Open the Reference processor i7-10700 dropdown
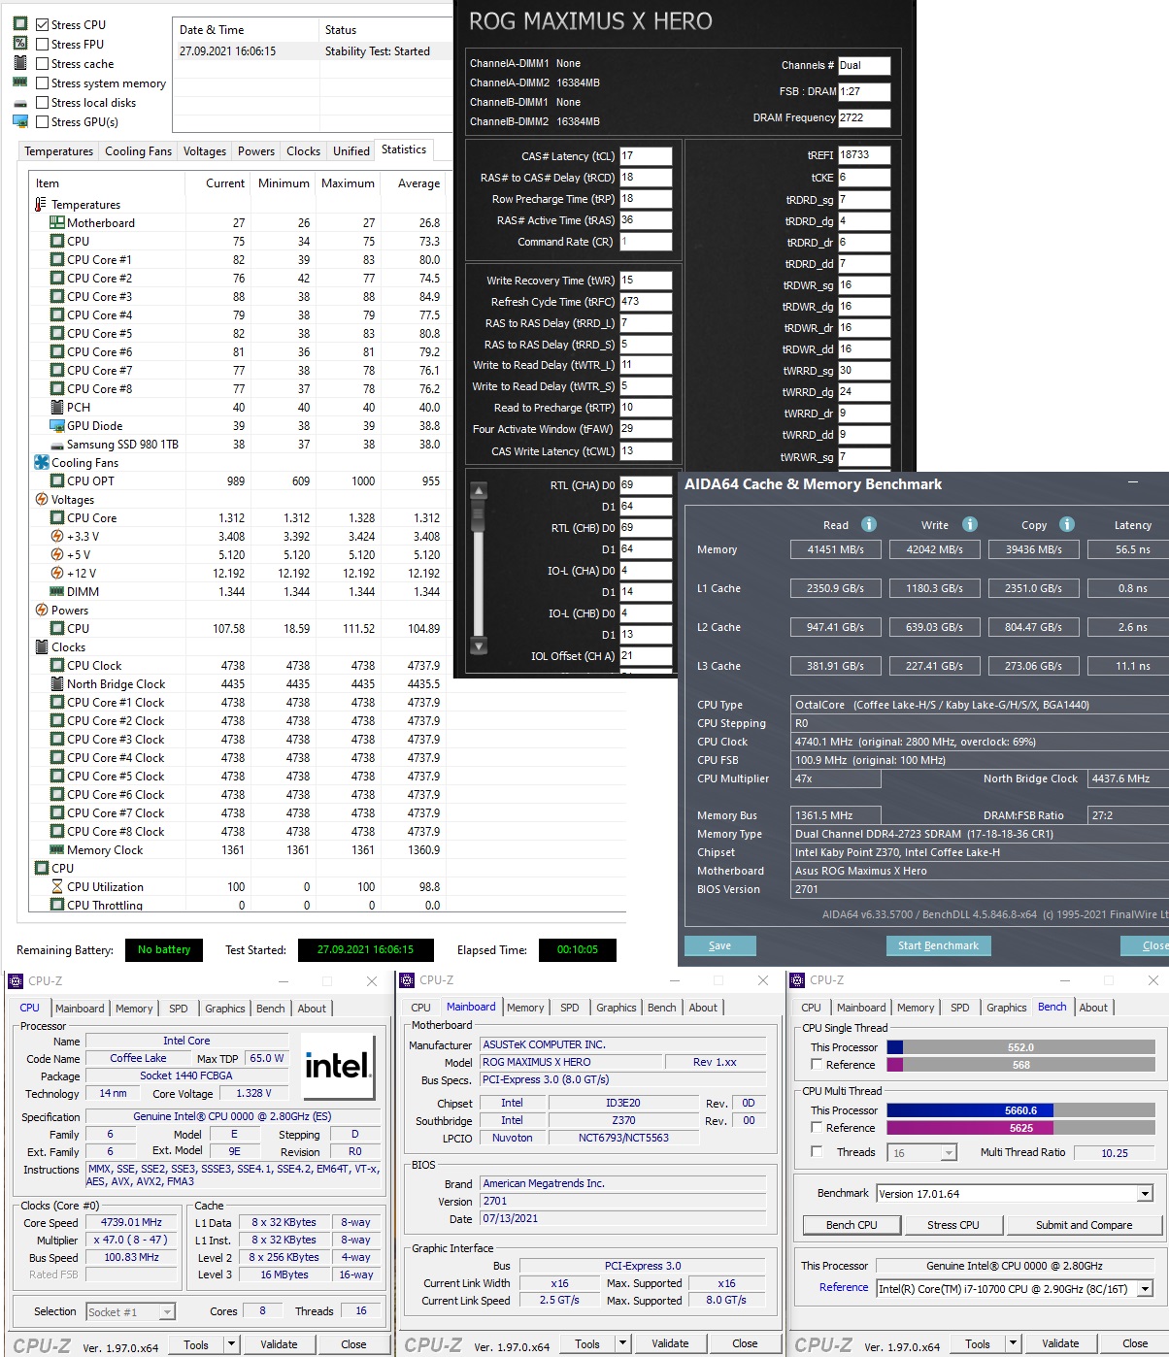 [1145, 1289]
